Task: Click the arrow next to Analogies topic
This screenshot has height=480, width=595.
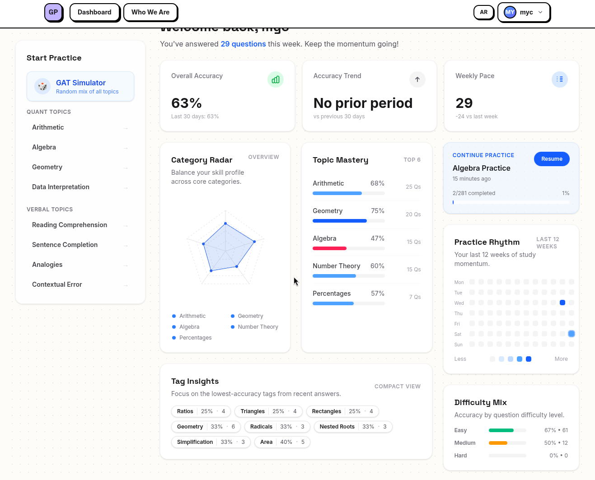Action: [x=126, y=266]
